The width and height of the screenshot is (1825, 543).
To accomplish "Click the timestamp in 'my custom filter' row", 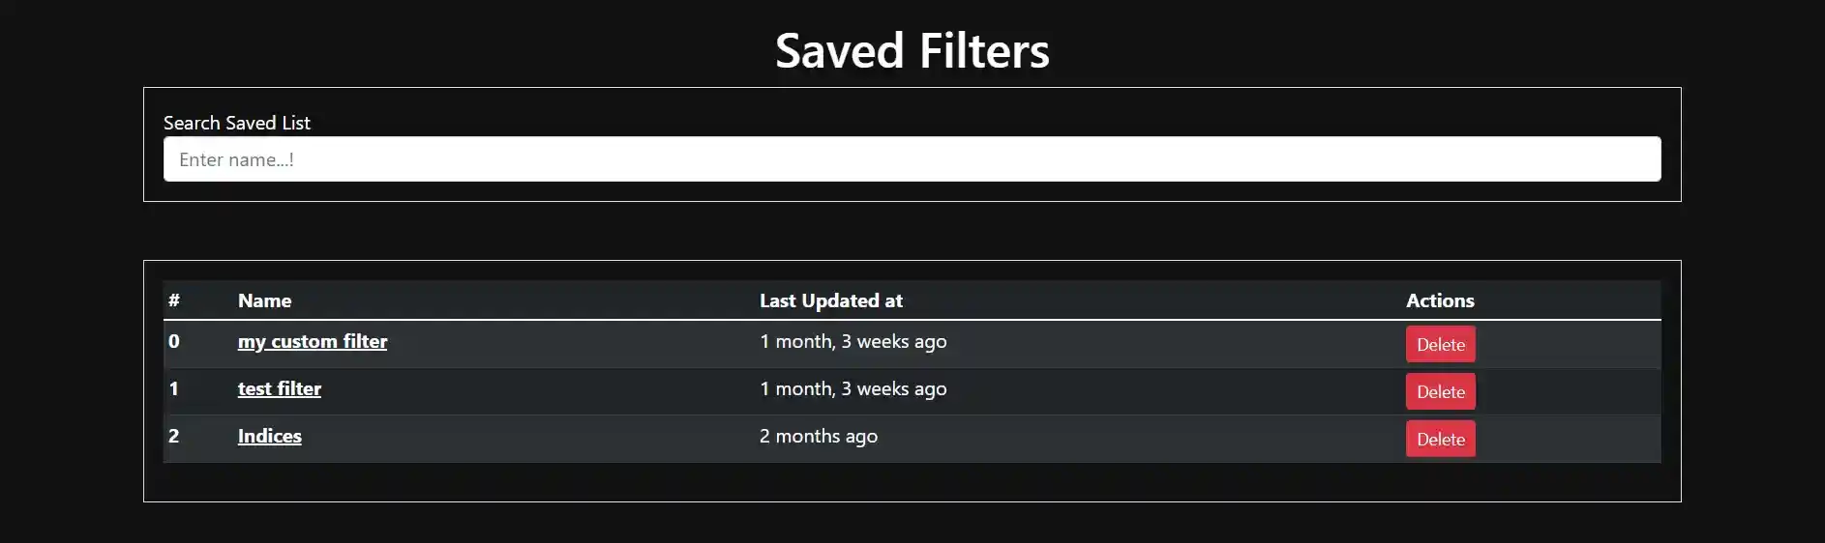I will tap(853, 341).
